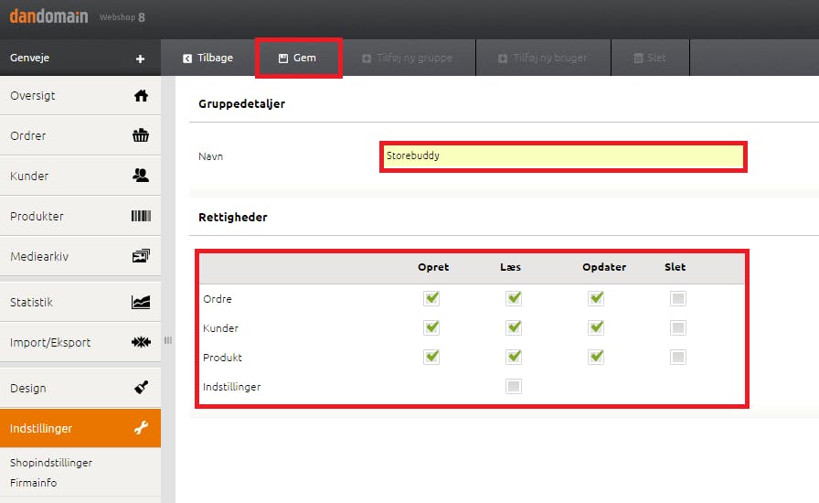Uncheck Opret permission for Kunder
This screenshot has width=819, height=503.
pos(431,327)
